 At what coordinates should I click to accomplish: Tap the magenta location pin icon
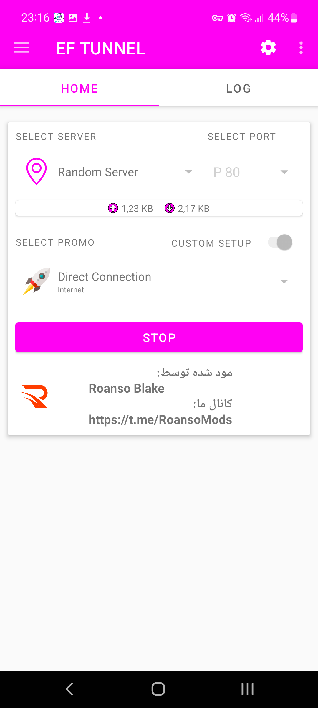tap(37, 171)
